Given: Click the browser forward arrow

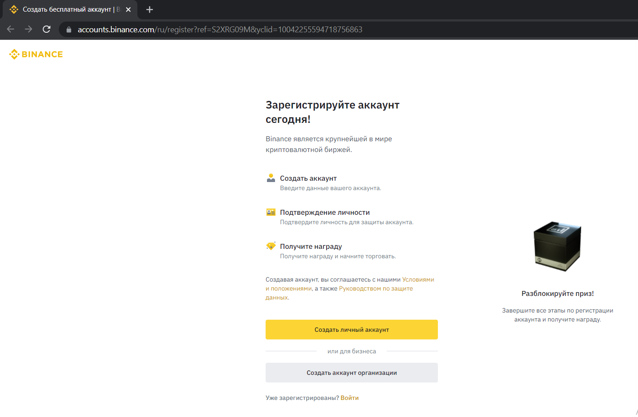Looking at the screenshot, I should tap(29, 29).
